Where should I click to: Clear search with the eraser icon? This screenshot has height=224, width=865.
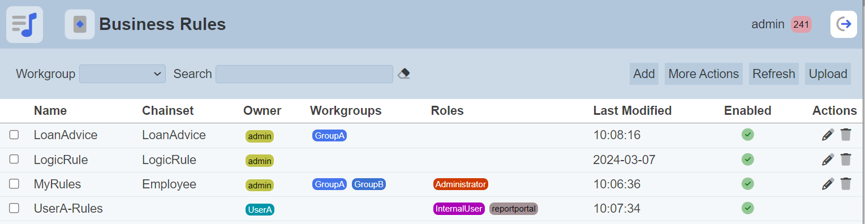coord(404,74)
